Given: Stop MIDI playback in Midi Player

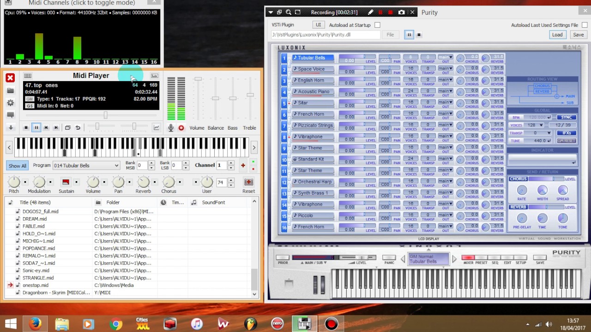Looking at the screenshot, I should pyautogui.click(x=26, y=128).
